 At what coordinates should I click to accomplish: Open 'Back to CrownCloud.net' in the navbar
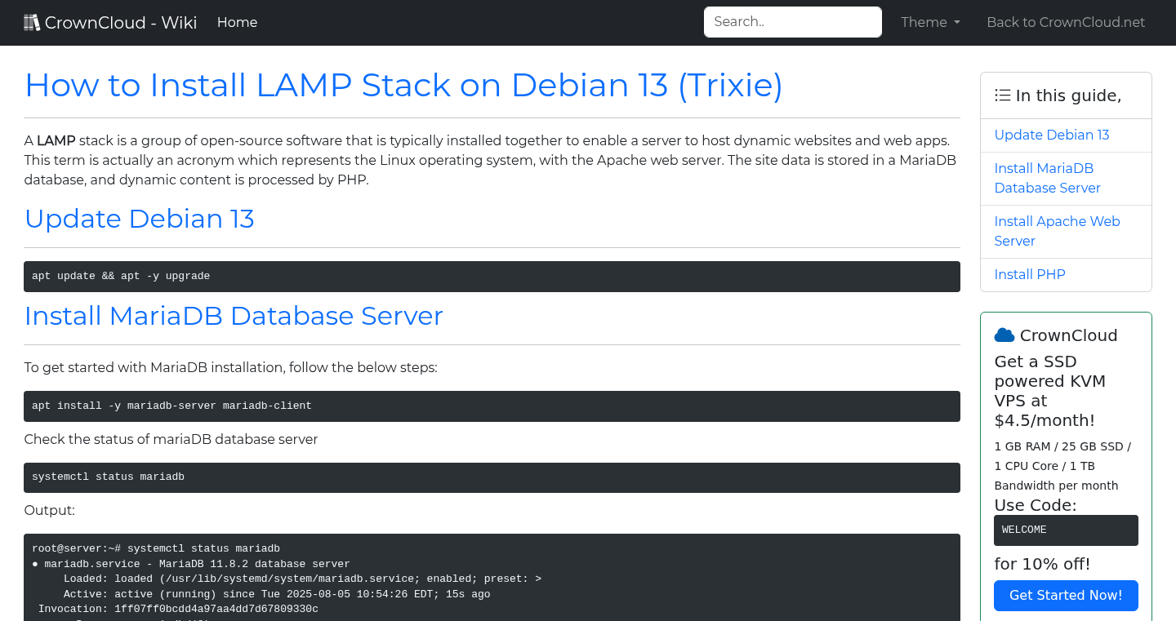pyautogui.click(x=1066, y=22)
